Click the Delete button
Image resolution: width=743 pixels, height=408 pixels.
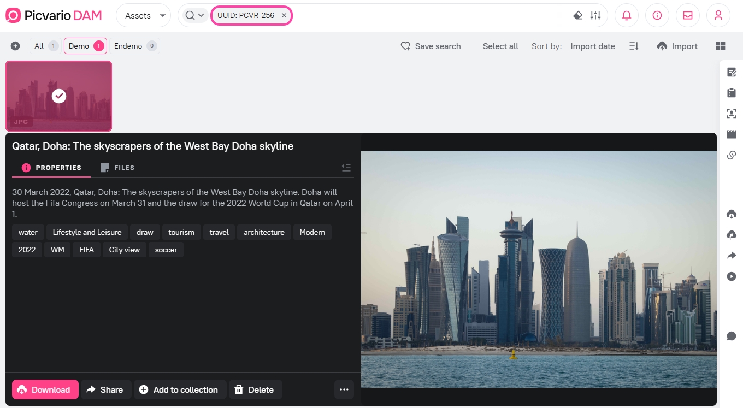(x=255, y=389)
